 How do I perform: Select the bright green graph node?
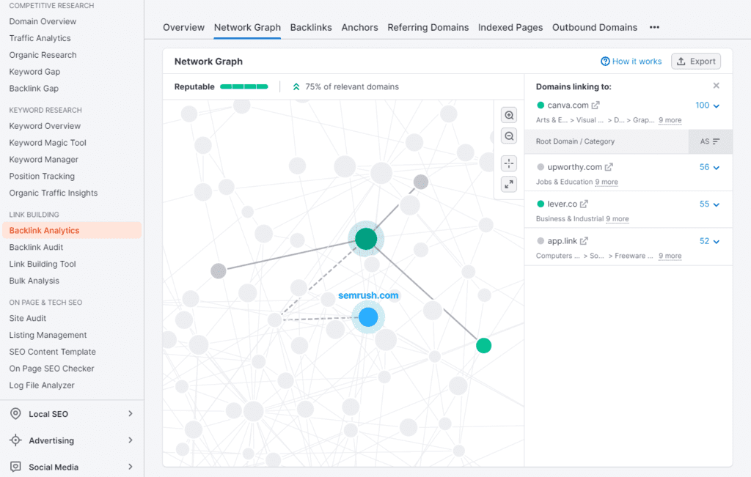484,345
